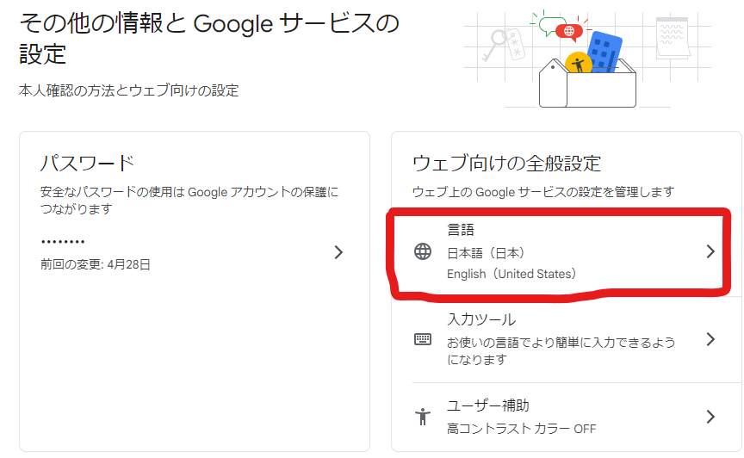
Task: Click the English (United States) text
Action: pos(512,275)
